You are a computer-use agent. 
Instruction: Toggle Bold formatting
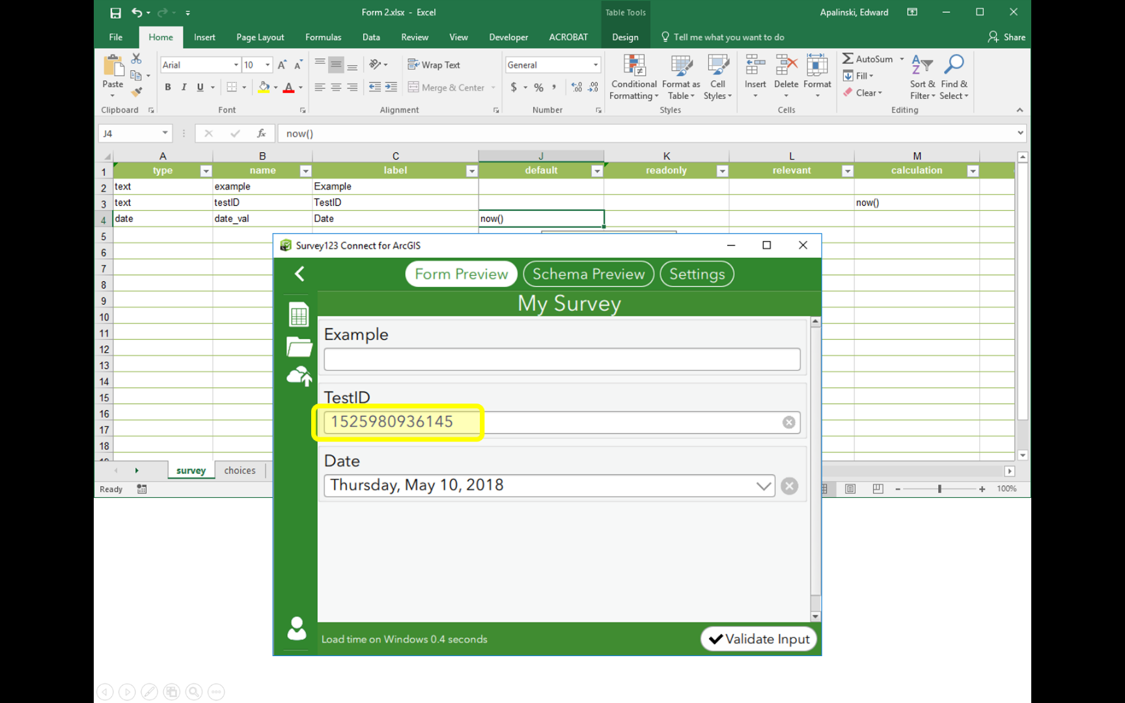point(168,87)
